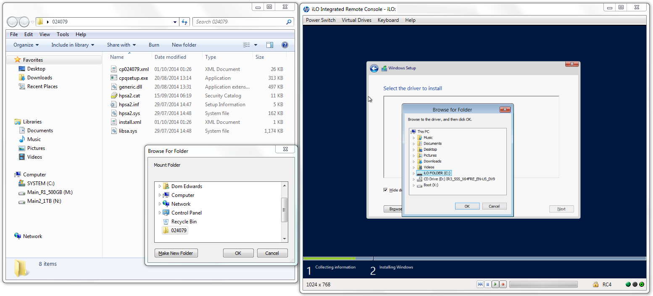Click the Explorer help question mark icon
Image resolution: width=653 pixels, height=296 pixels.
pos(284,45)
